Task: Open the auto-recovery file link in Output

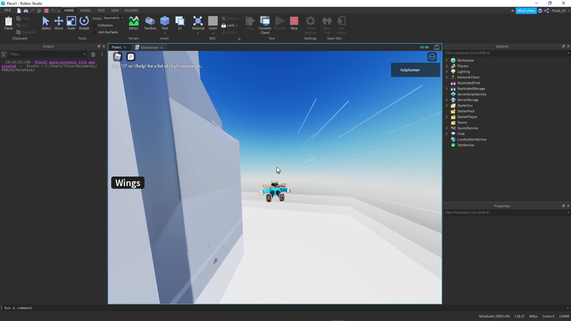Action: pyautogui.click(x=65, y=62)
